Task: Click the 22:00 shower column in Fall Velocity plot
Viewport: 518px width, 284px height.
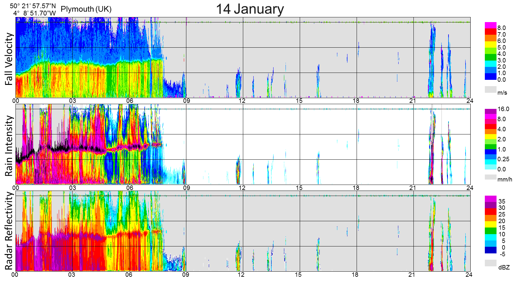Action: point(432,60)
